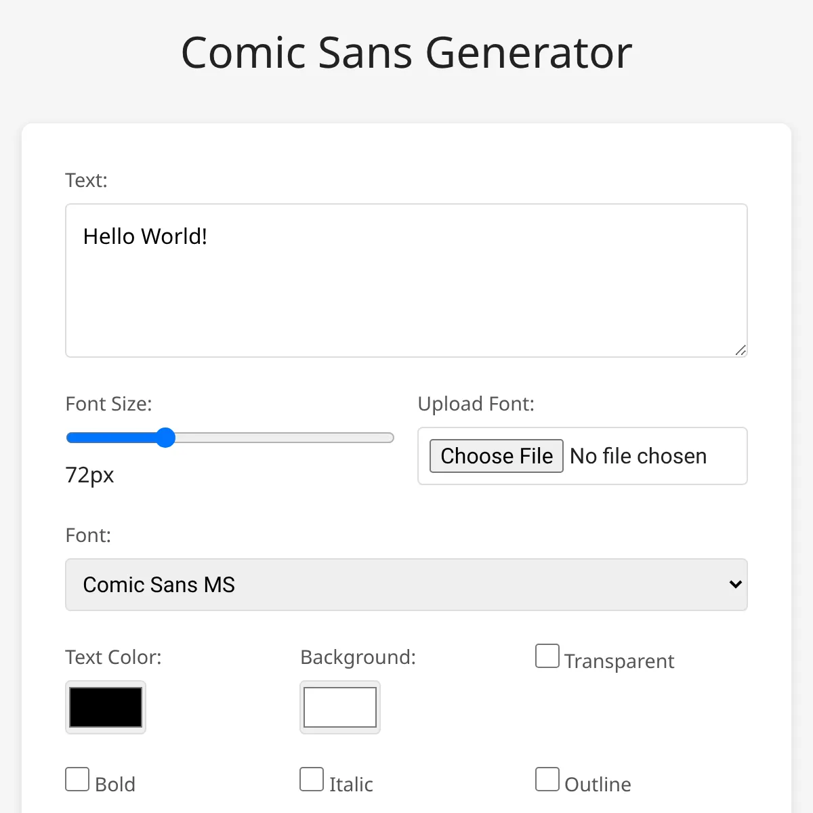Click the font size slider thumb
The width and height of the screenshot is (813, 813).
click(x=165, y=438)
